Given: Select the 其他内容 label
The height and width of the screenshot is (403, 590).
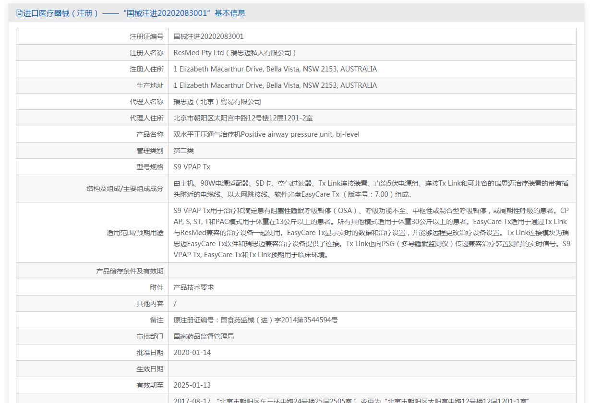Looking at the screenshot, I should coord(150,304).
